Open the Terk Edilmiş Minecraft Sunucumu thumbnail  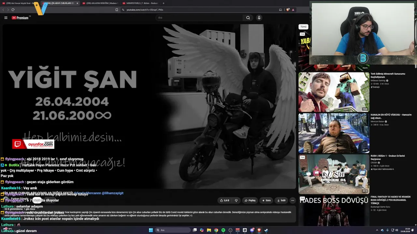(x=334, y=92)
